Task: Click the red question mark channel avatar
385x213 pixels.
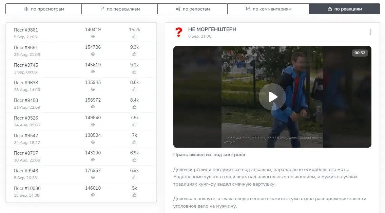Action: click(178, 33)
